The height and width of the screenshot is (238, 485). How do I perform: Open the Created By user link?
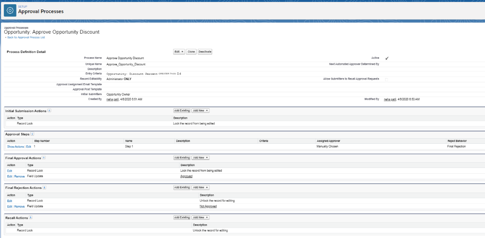(112, 99)
